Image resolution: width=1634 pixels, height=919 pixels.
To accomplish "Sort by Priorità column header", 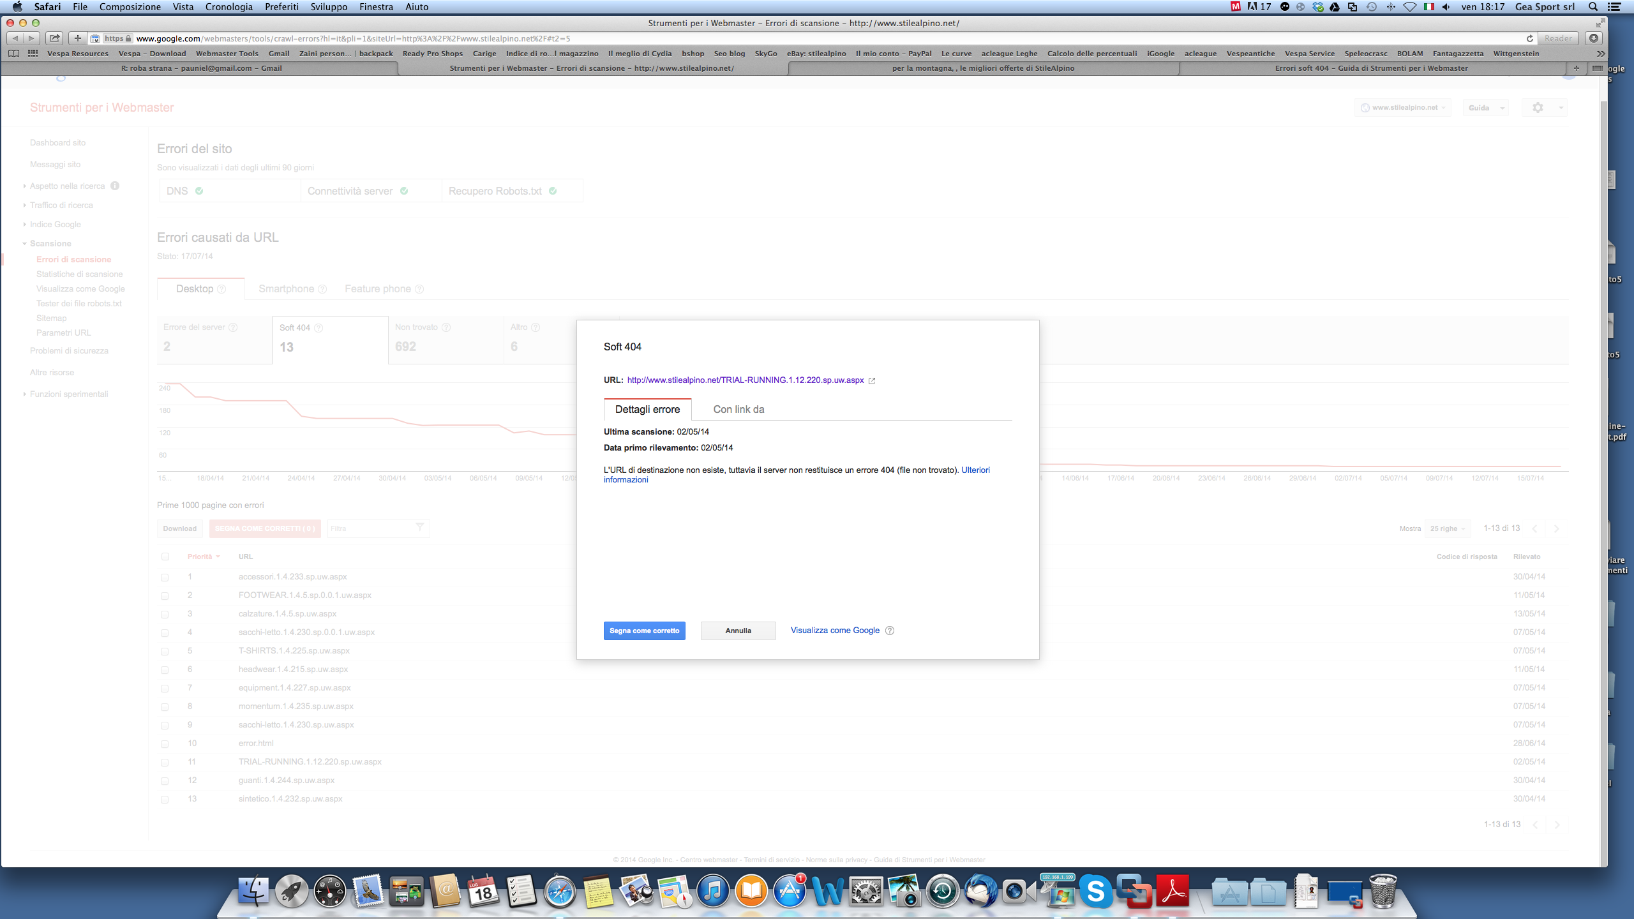I will pyautogui.click(x=203, y=557).
